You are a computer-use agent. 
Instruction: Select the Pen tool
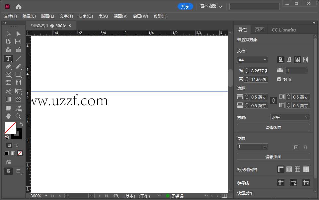[8, 66]
